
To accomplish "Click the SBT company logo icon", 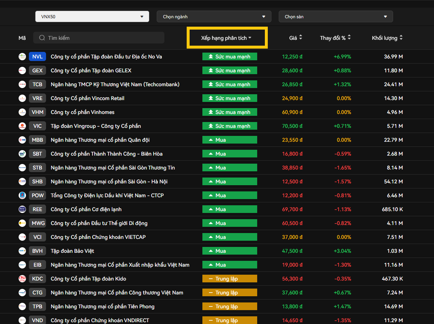I will pos(22,153).
